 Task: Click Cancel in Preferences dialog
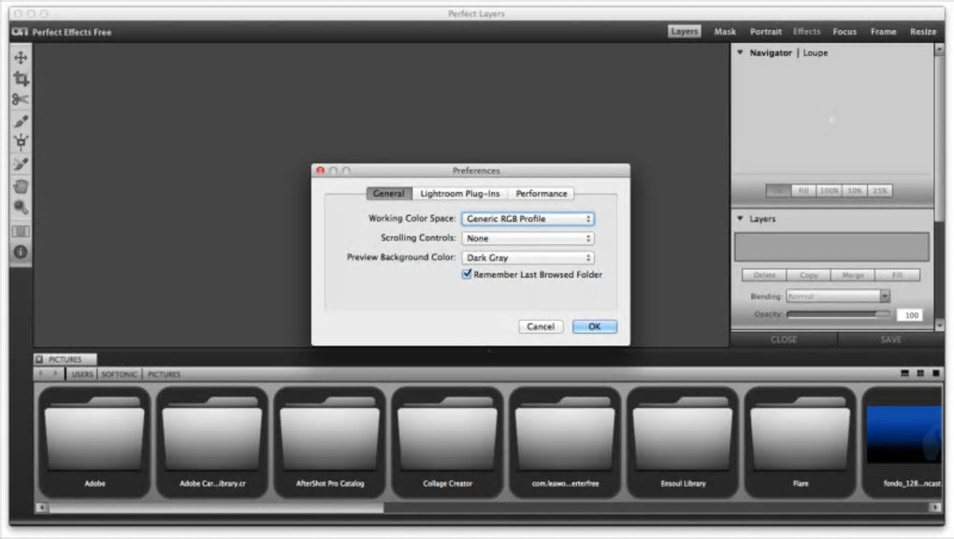541,327
